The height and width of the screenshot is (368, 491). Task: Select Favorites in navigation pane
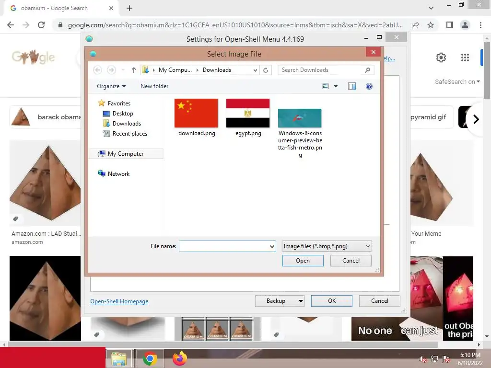point(114,103)
